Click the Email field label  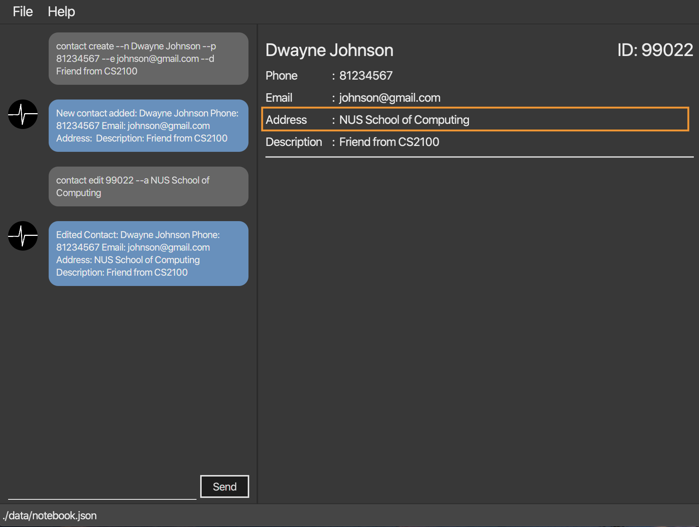coord(279,98)
